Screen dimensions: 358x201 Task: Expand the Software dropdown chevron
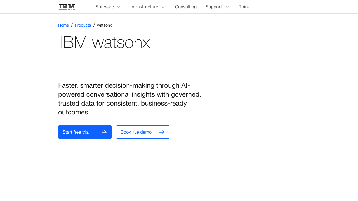119,7
